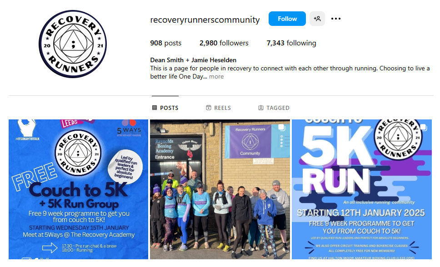Open the 5K Run starting 12th January post

pos(362,189)
